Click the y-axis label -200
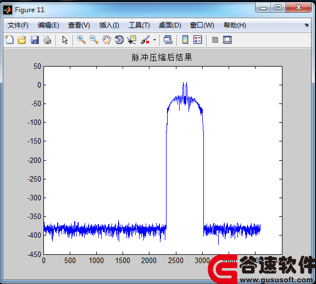Image resolution: width=316 pixels, height=284 pixels. (34, 160)
